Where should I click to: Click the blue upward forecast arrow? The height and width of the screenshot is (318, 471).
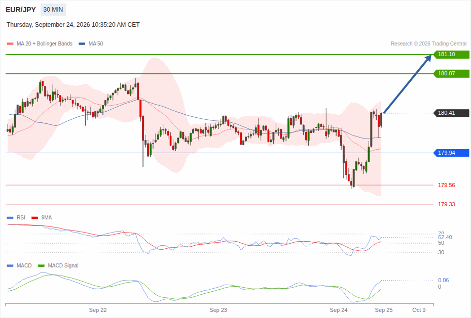(408, 83)
